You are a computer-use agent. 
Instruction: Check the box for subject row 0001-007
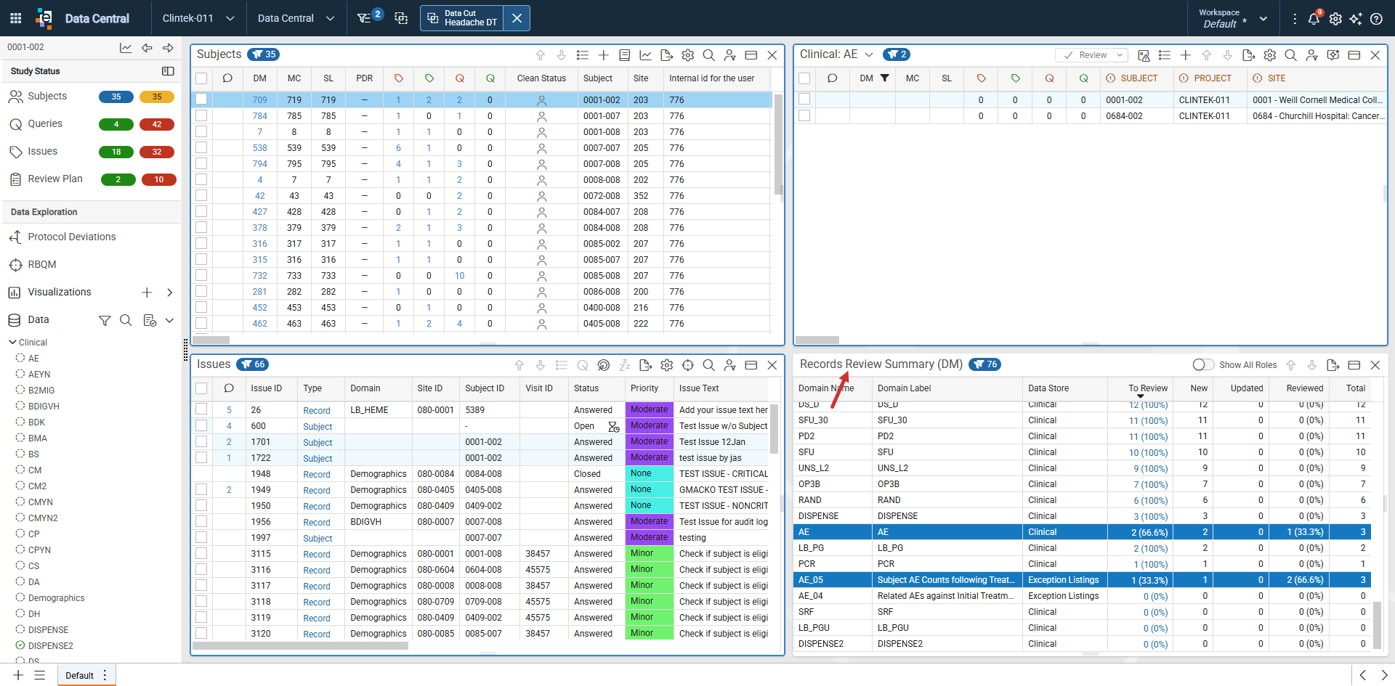tap(201, 115)
